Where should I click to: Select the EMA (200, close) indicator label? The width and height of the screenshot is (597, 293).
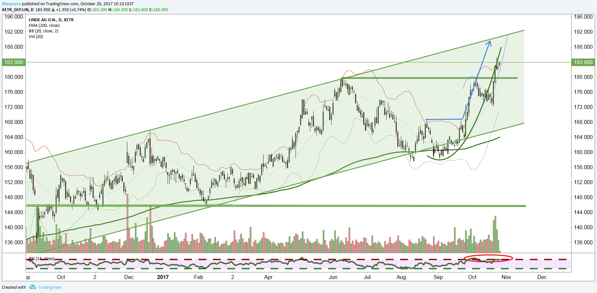point(44,26)
